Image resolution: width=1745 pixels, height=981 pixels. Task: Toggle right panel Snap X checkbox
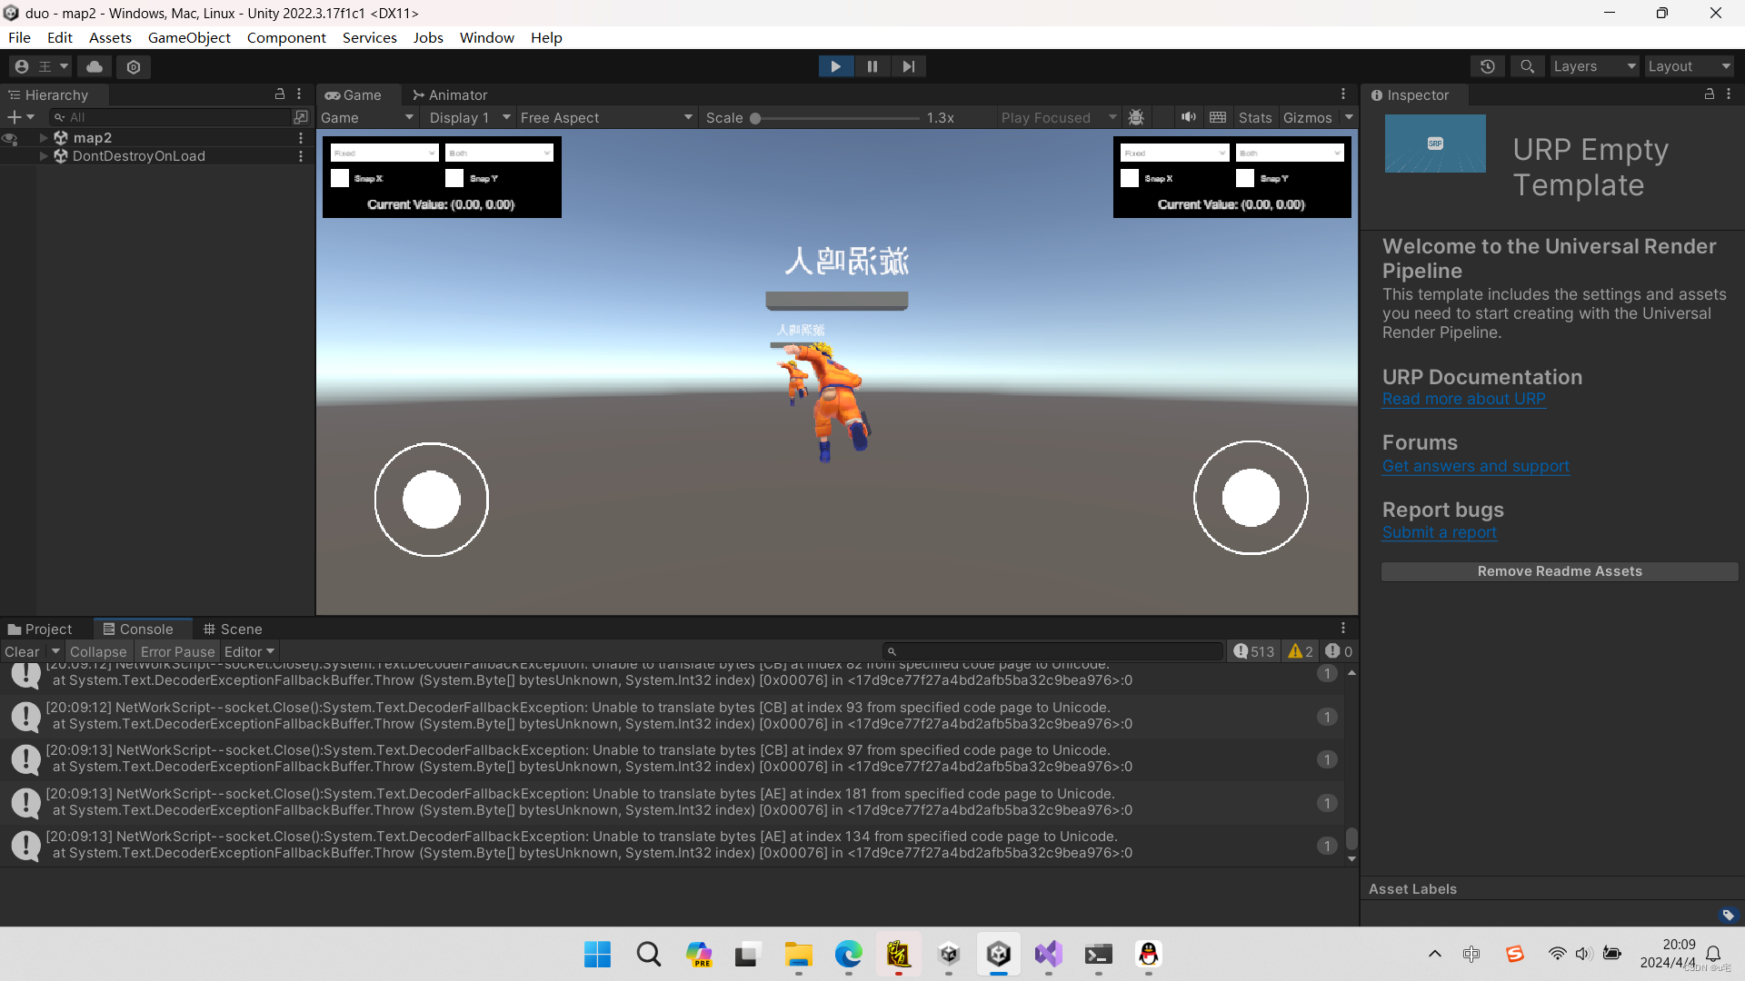coord(1130,178)
